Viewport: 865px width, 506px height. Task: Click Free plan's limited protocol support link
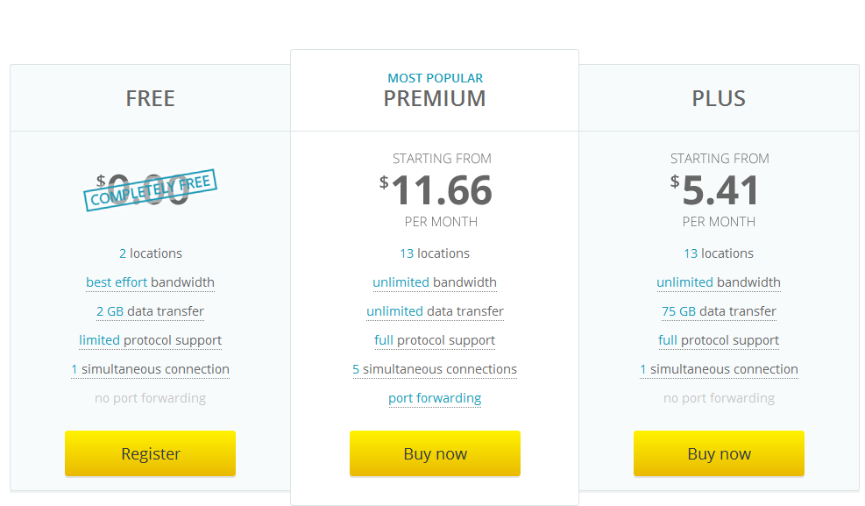150,340
